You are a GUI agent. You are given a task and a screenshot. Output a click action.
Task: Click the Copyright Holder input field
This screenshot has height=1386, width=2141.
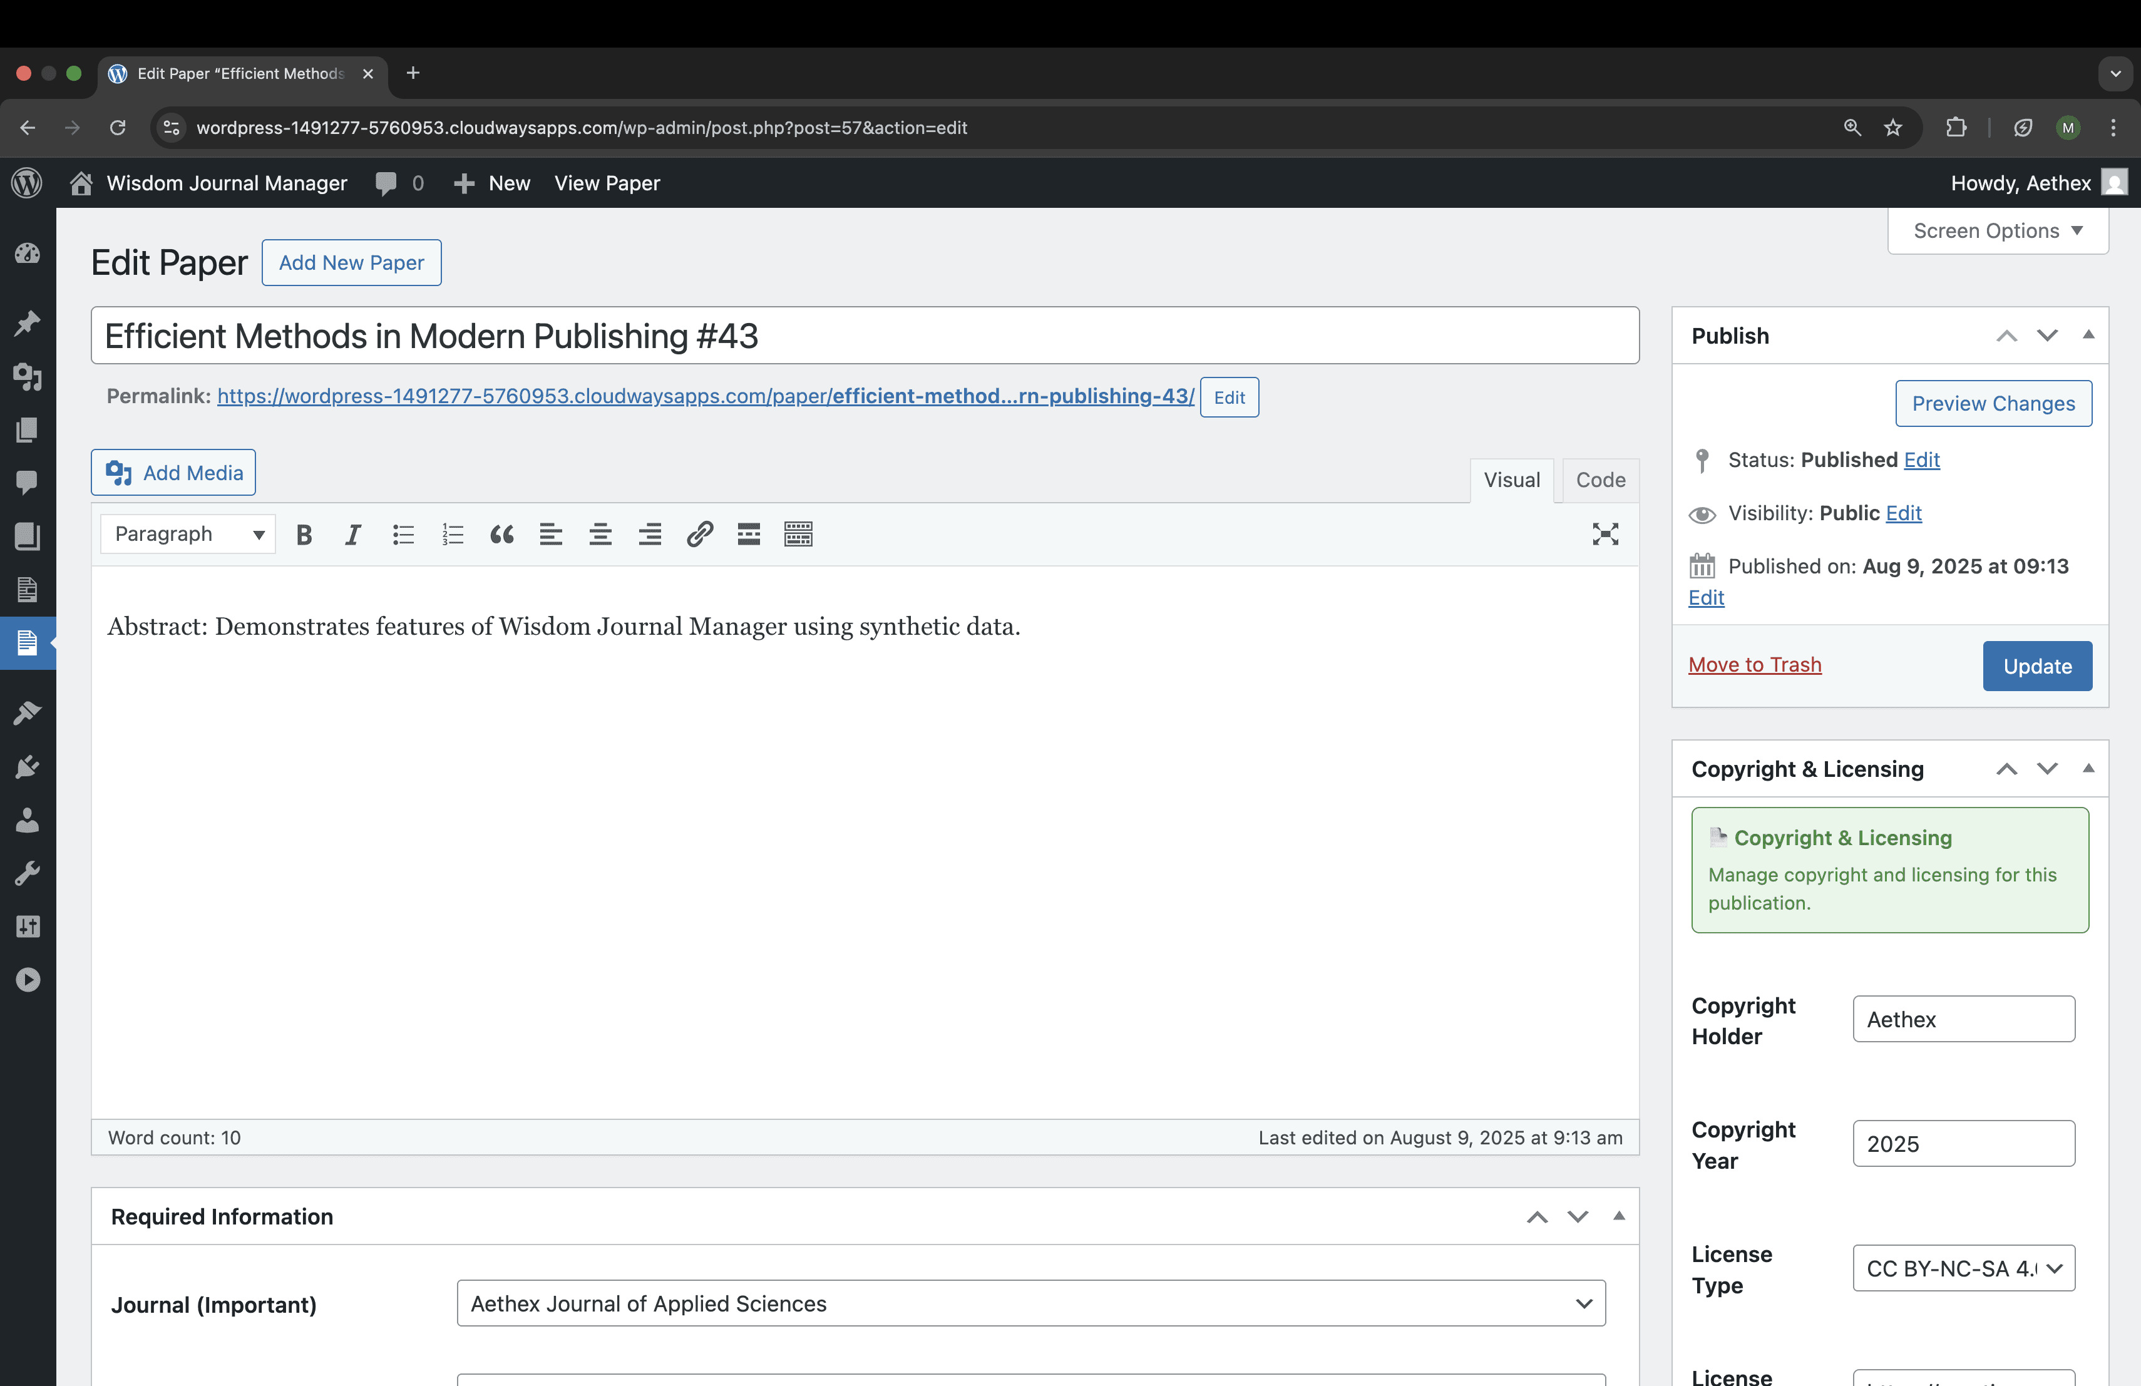(x=1963, y=1019)
